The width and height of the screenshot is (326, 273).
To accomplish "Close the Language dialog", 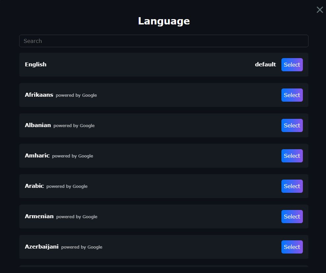I will (320, 10).
